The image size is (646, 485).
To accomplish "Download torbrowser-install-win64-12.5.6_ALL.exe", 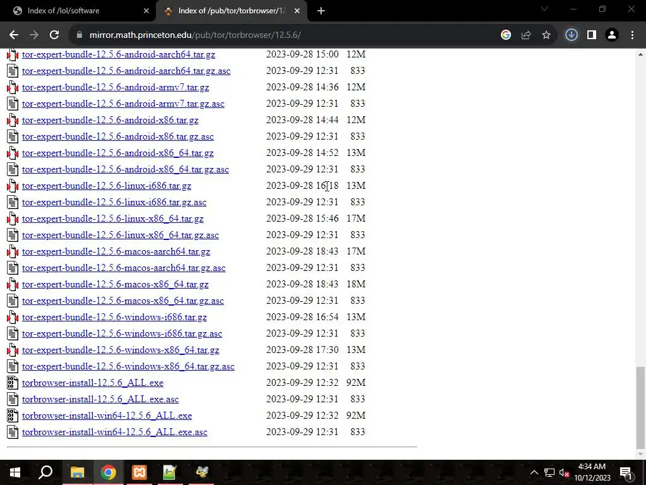I will 107,416.
